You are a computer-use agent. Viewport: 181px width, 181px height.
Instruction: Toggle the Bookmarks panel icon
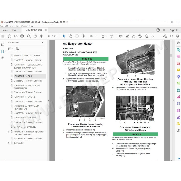tap(3, 51)
